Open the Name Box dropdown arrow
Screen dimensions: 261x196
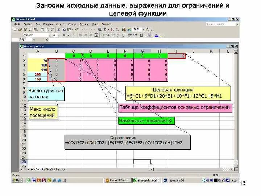(x=34, y=40)
